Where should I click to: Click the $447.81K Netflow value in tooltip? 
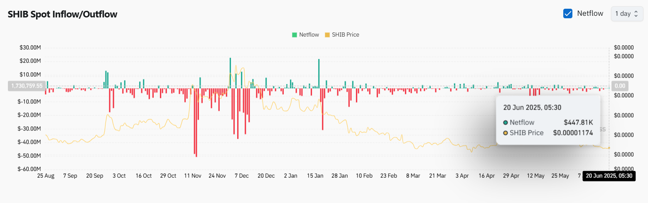[x=578, y=122]
